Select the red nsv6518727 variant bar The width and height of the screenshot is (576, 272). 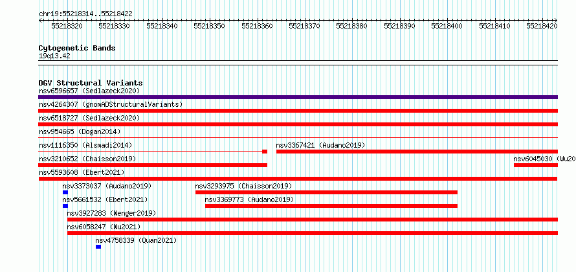click(x=298, y=124)
